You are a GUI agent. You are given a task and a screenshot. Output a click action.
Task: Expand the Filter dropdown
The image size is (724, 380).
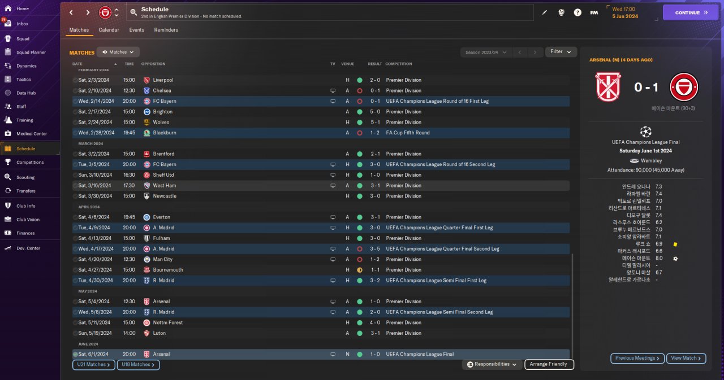(561, 52)
